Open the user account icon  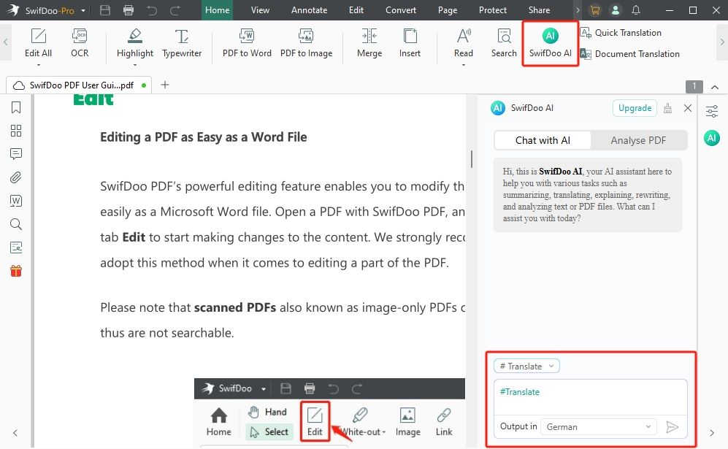[x=615, y=10]
